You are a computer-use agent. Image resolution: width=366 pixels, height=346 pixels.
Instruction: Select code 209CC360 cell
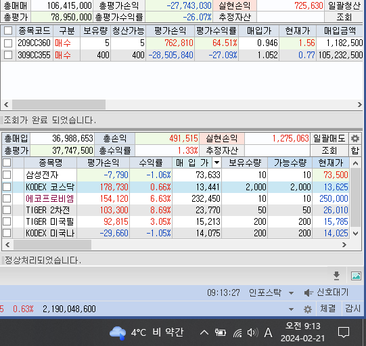(x=34, y=43)
